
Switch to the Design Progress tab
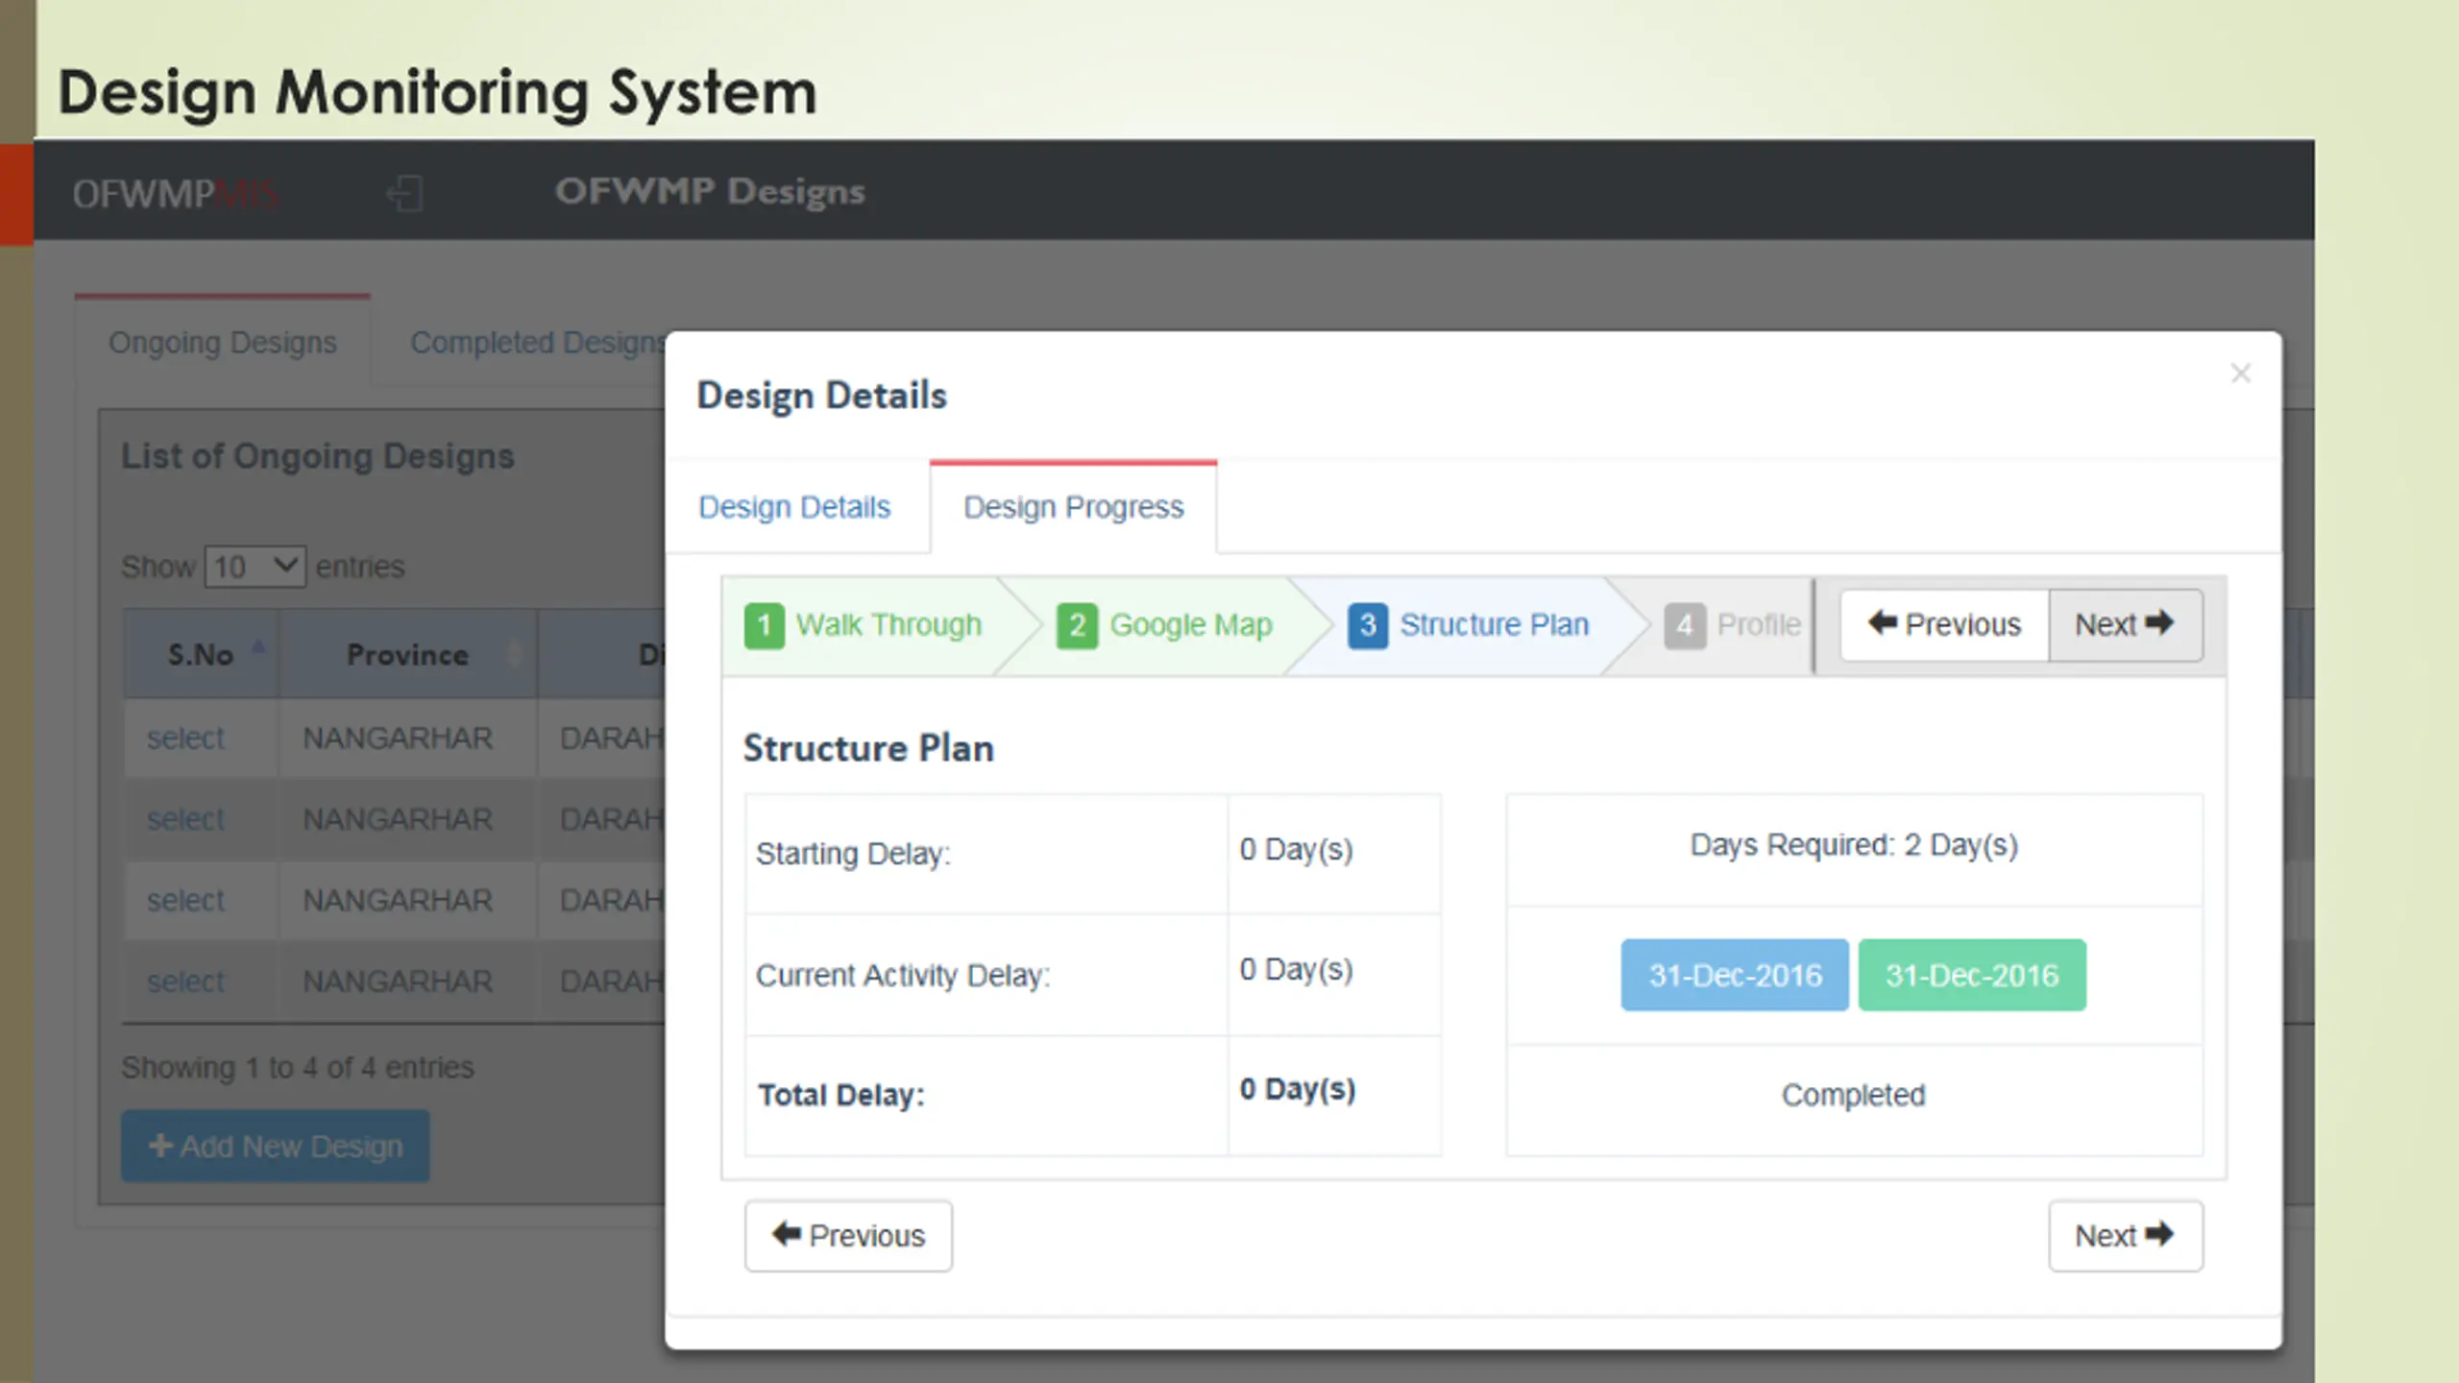click(x=1073, y=507)
